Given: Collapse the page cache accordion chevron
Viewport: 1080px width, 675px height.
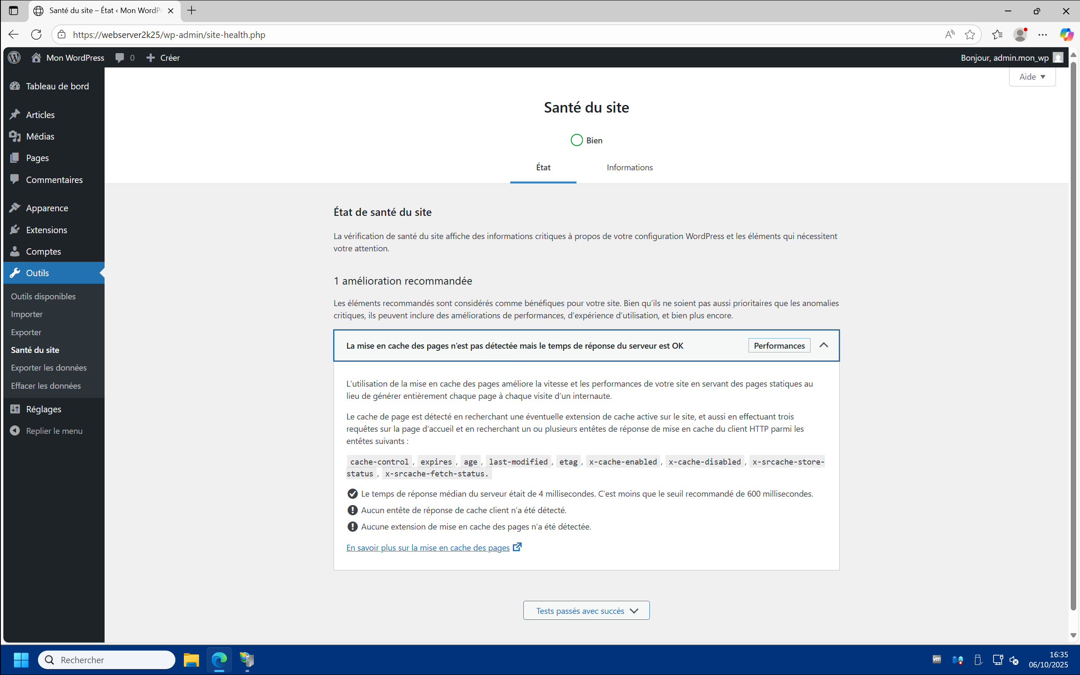Looking at the screenshot, I should (823, 346).
